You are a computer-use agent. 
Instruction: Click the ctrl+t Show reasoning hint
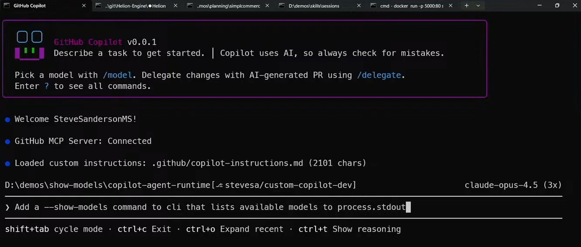tap(350, 229)
